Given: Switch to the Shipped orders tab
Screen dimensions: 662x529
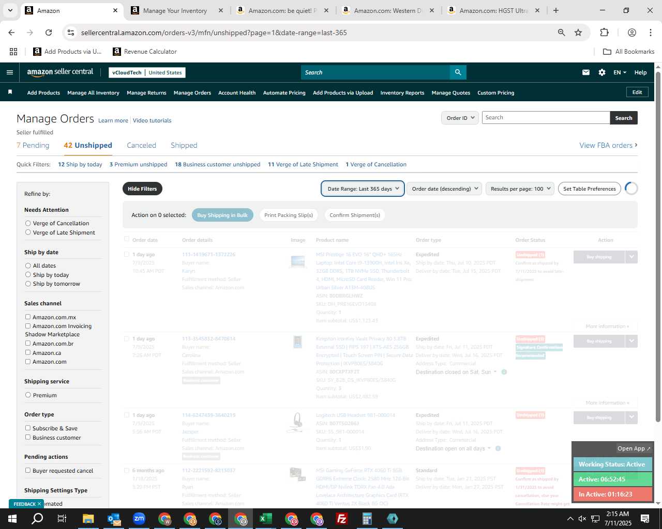Looking at the screenshot, I should click(184, 145).
